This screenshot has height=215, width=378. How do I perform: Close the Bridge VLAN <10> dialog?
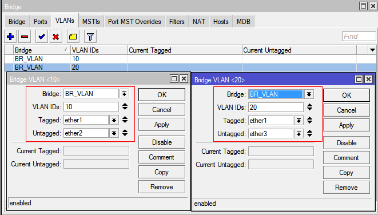coord(184,78)
